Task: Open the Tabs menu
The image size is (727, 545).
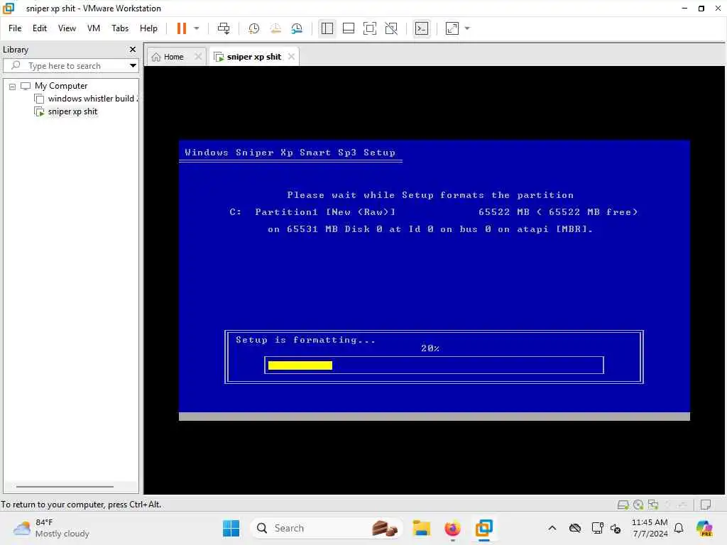Action: pos(120,28)
